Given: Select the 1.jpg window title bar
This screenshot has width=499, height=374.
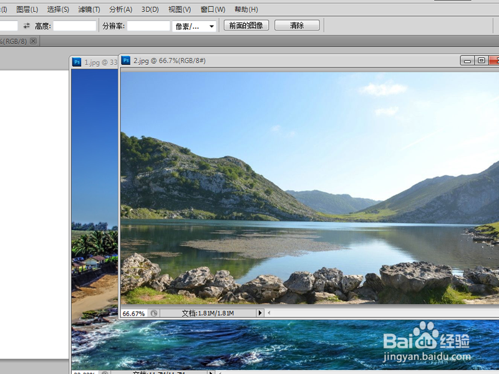Looking at the screenshot, I should (x=94, y=62).
